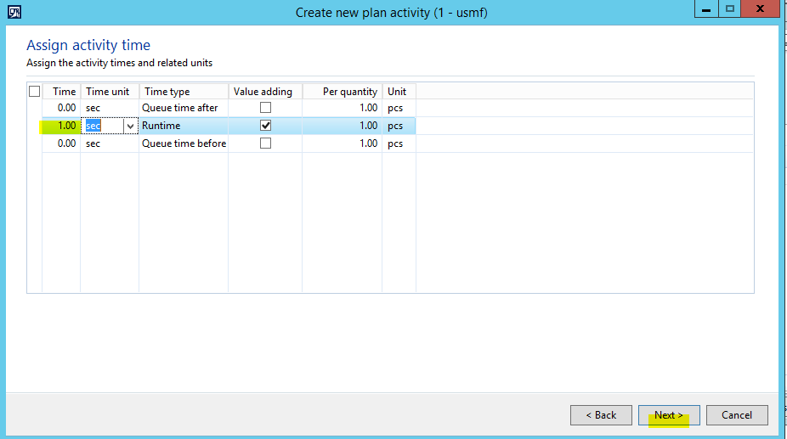Sort by the Time column header

[64, 91]
